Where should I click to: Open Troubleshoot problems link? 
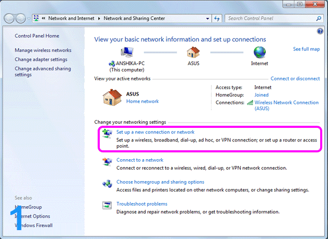point(142,204)
